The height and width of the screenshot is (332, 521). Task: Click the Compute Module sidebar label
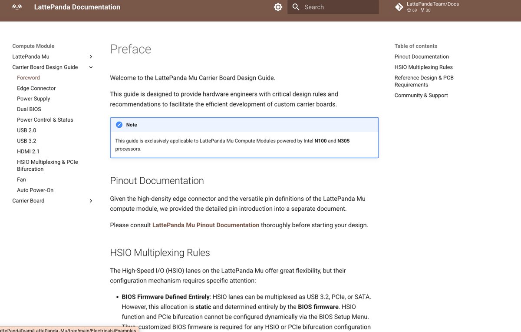[33, 46]
